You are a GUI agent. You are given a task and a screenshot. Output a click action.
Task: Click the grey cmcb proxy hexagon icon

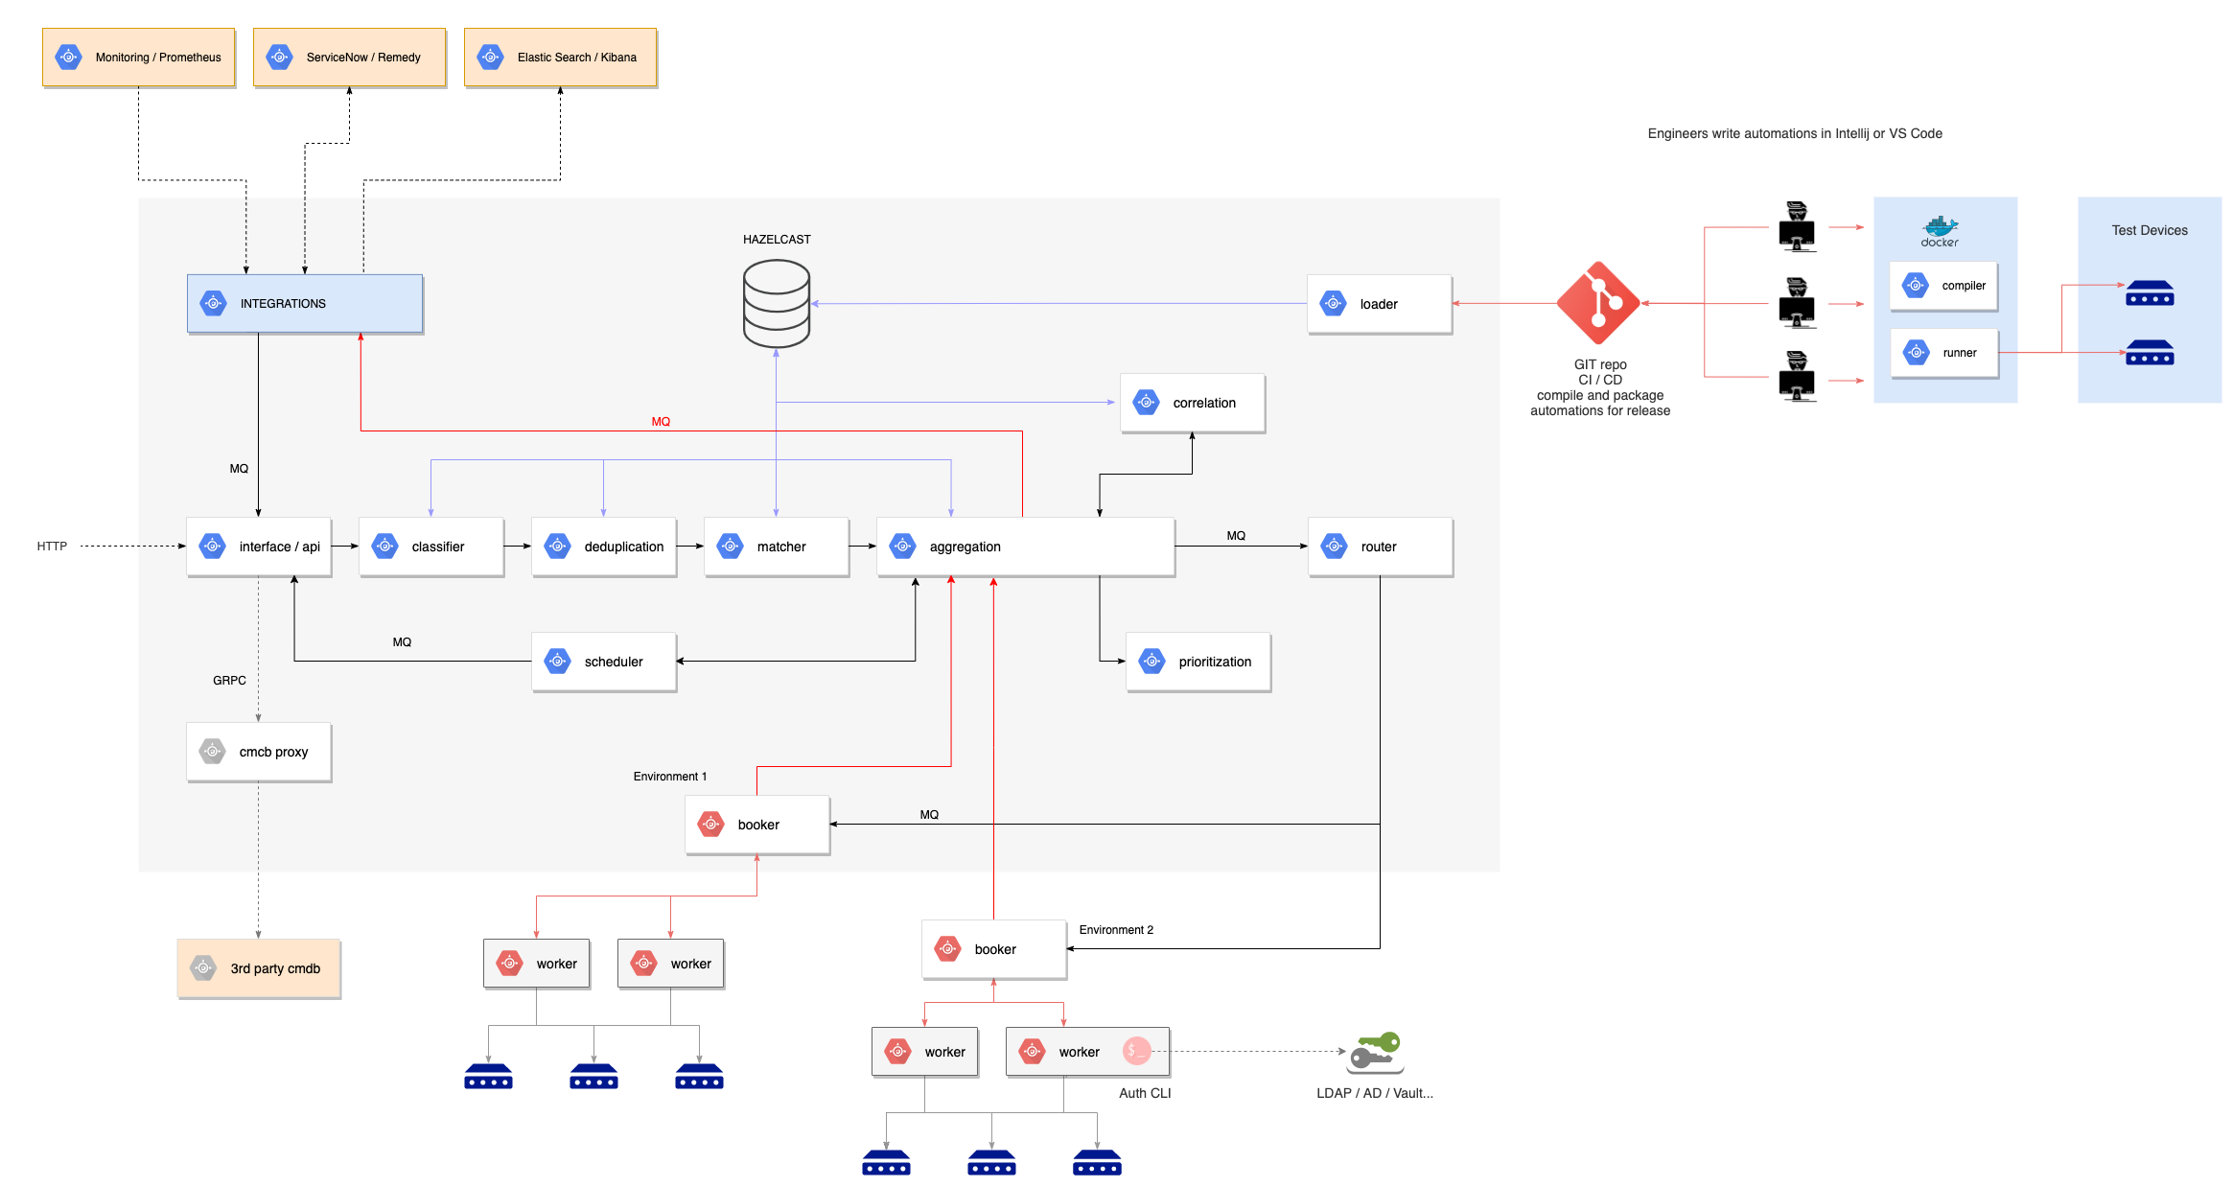coord(212,752)
